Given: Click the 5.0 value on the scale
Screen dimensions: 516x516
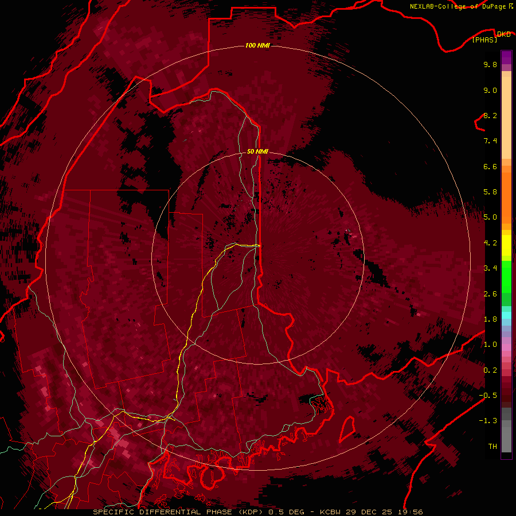Looking at the screenshot, I should point(490,217).
